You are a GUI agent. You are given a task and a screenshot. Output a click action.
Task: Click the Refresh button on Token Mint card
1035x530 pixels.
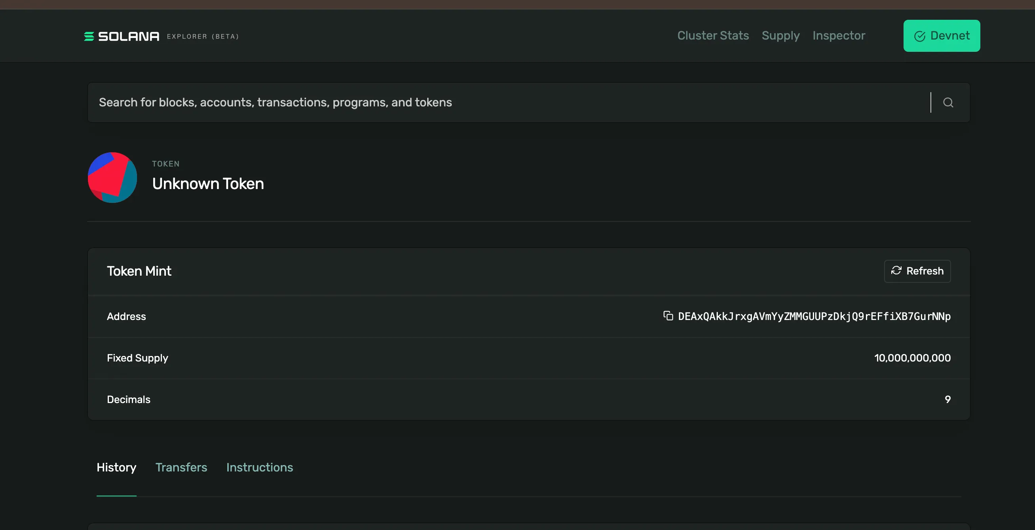point(917,271)
